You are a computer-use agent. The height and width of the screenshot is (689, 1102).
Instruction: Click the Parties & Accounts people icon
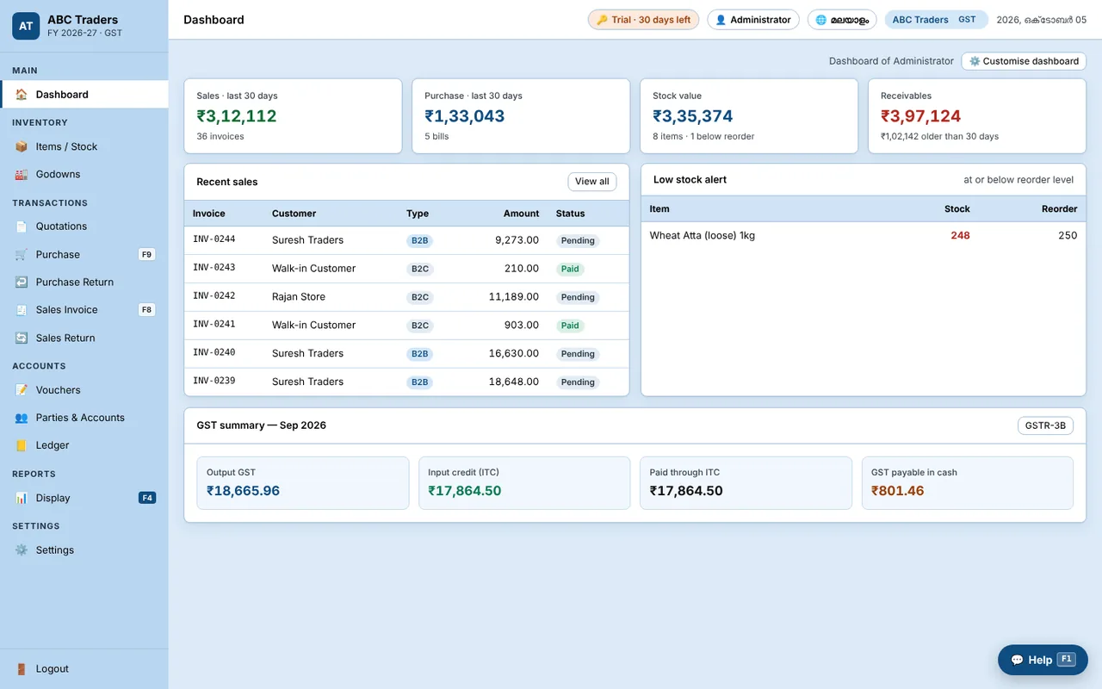click(x=22, y=418)
